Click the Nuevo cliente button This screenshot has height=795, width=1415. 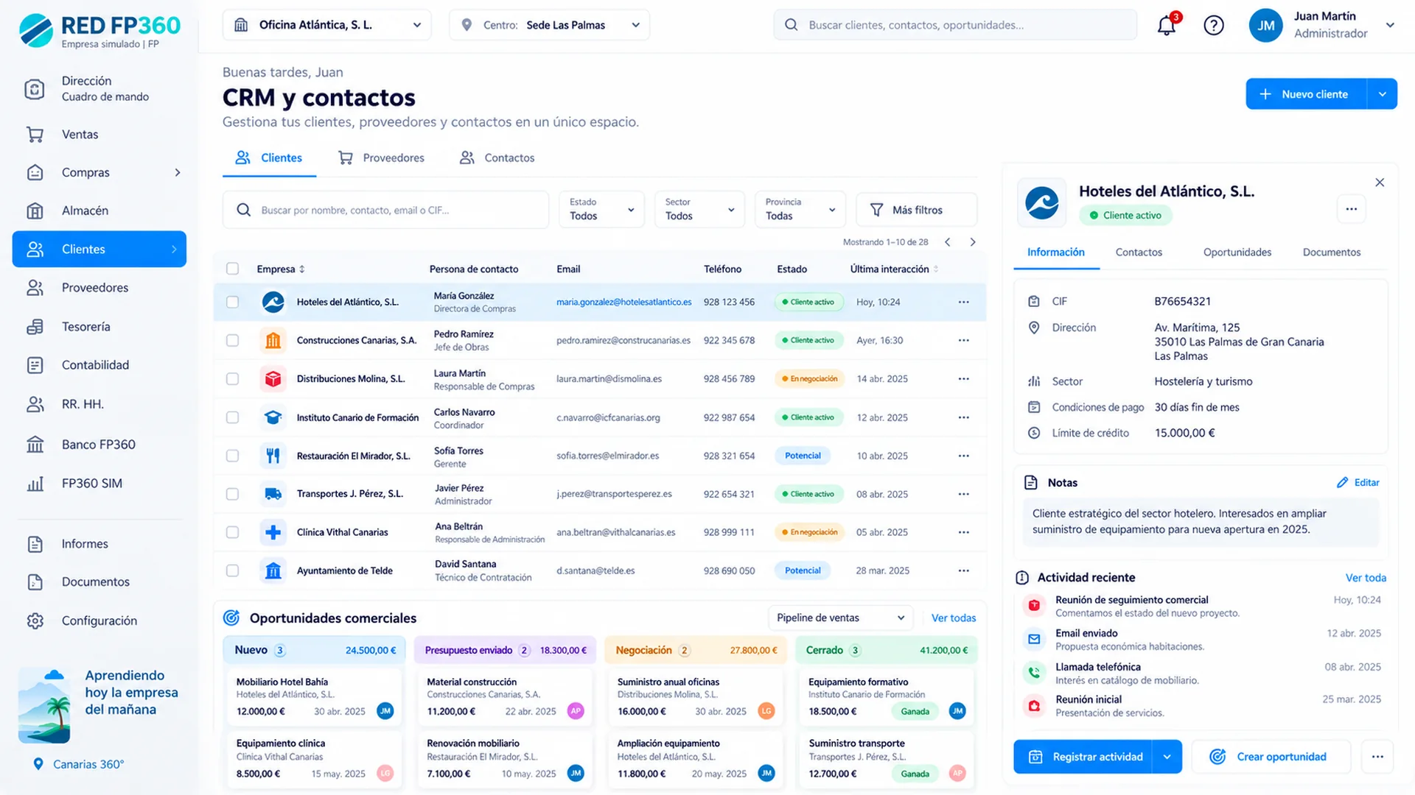pyautogui.click(x=1306, y=94)
